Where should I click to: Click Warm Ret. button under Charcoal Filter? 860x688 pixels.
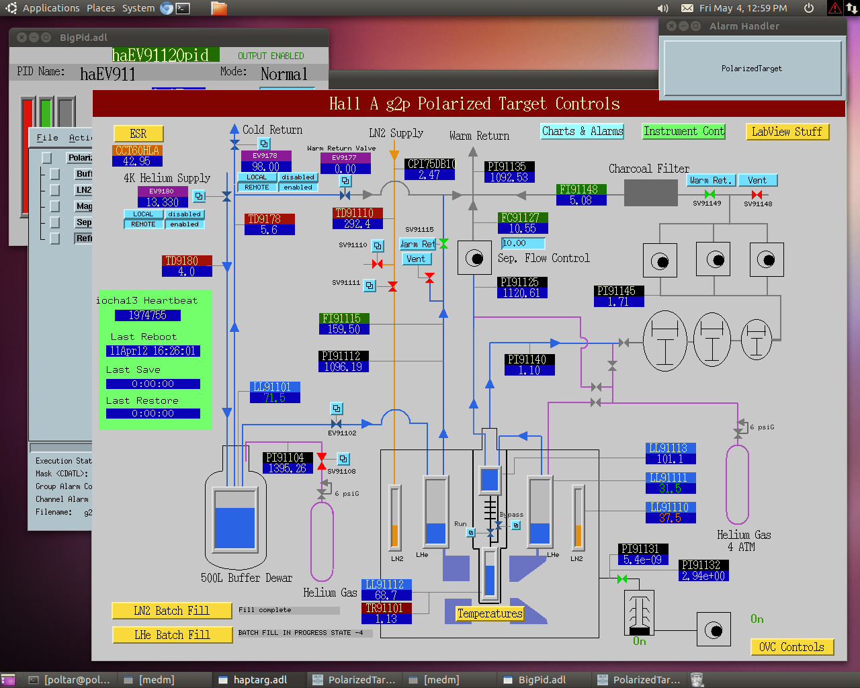click(711, 180)
